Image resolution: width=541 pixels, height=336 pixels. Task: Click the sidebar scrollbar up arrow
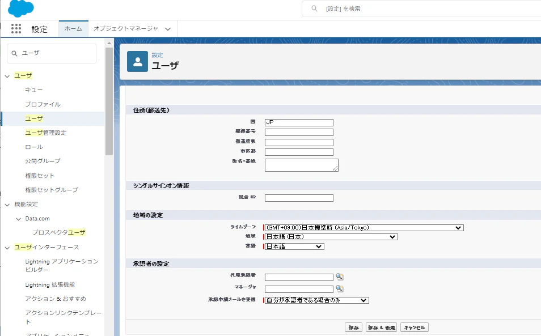(109, 44)
